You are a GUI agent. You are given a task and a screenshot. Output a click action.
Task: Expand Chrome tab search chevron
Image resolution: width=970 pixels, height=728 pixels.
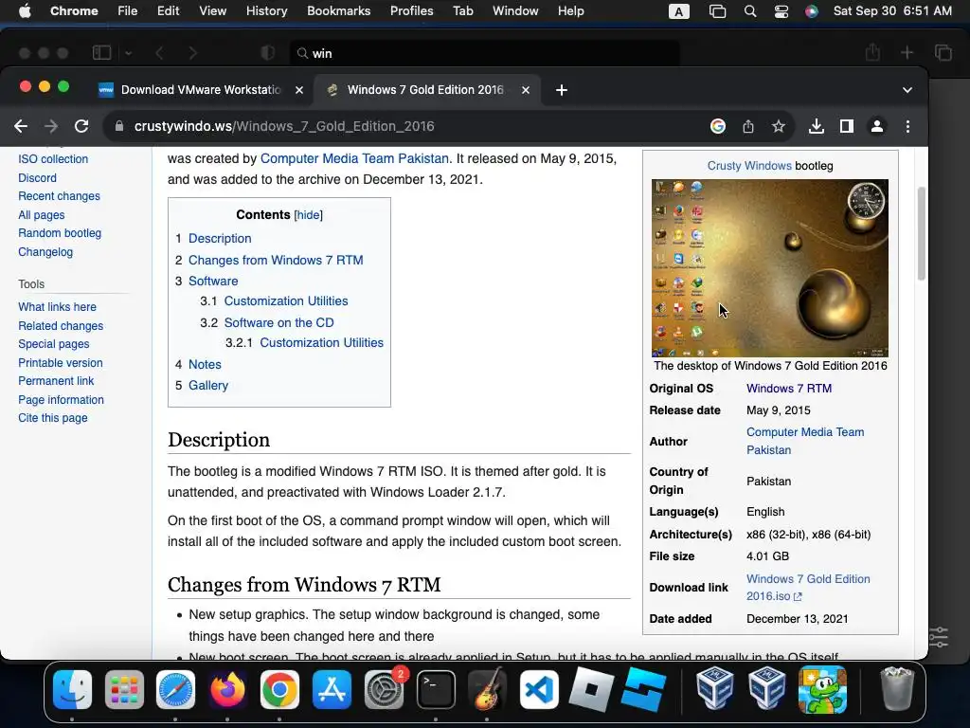point(907,90)
